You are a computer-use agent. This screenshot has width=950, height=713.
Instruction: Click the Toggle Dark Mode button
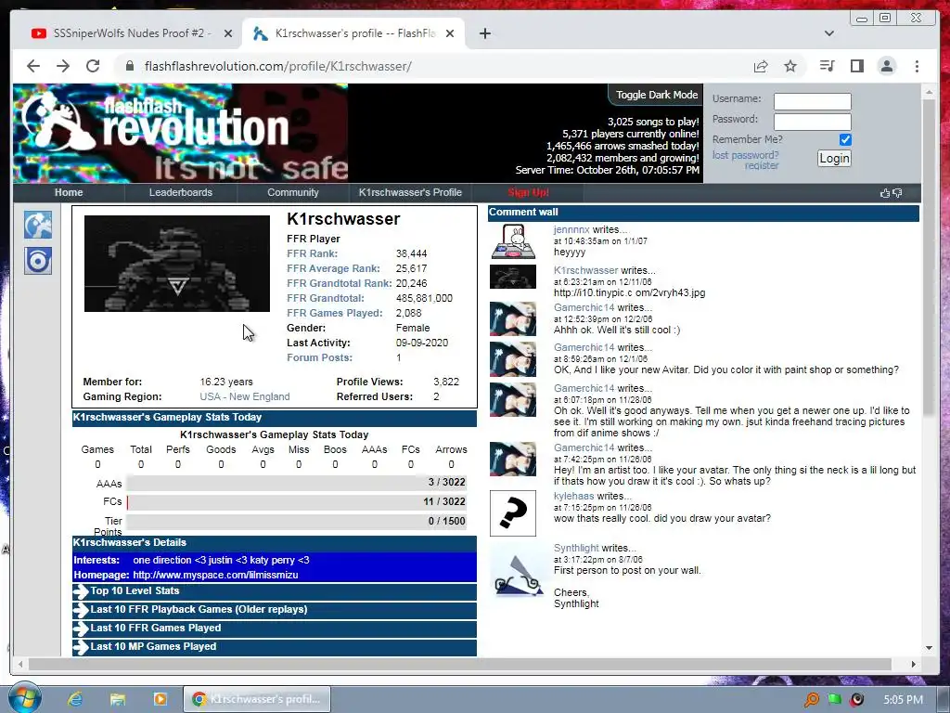(x=656, y=95)
